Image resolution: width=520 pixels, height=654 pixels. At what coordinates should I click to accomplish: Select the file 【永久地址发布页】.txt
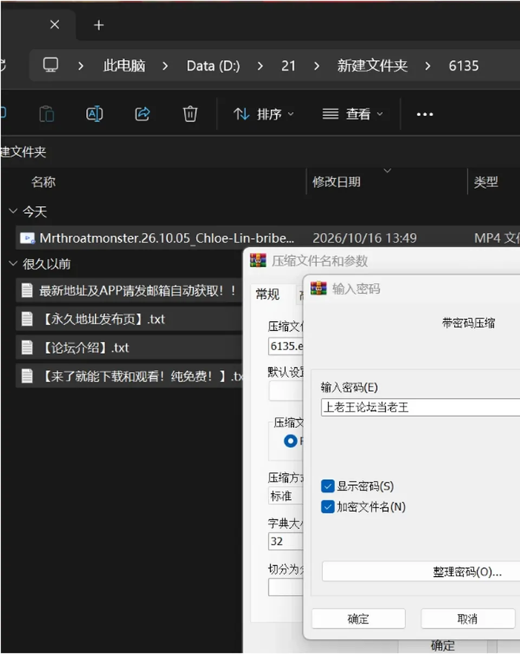[128, 319]
